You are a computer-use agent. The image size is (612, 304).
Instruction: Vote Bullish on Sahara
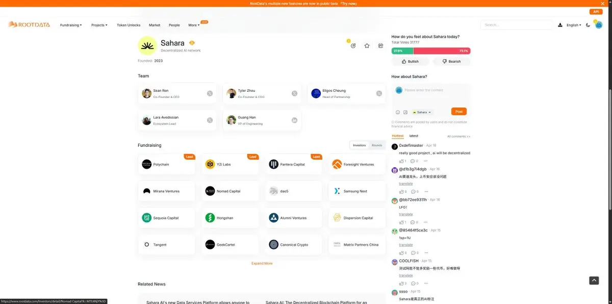pyautogui.click(x=410, y=61)
